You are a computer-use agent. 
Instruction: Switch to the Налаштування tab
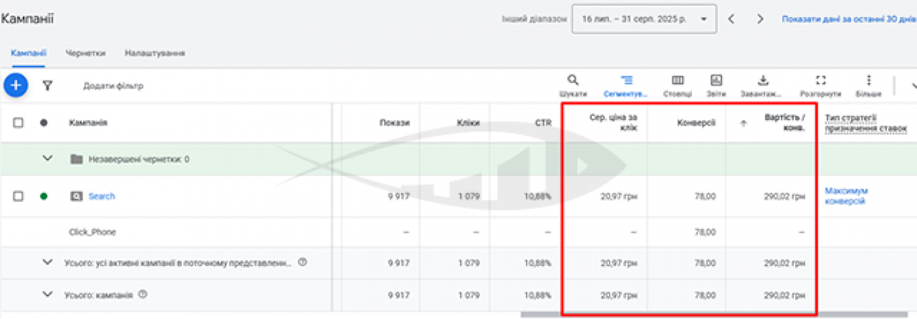point(155,53)
